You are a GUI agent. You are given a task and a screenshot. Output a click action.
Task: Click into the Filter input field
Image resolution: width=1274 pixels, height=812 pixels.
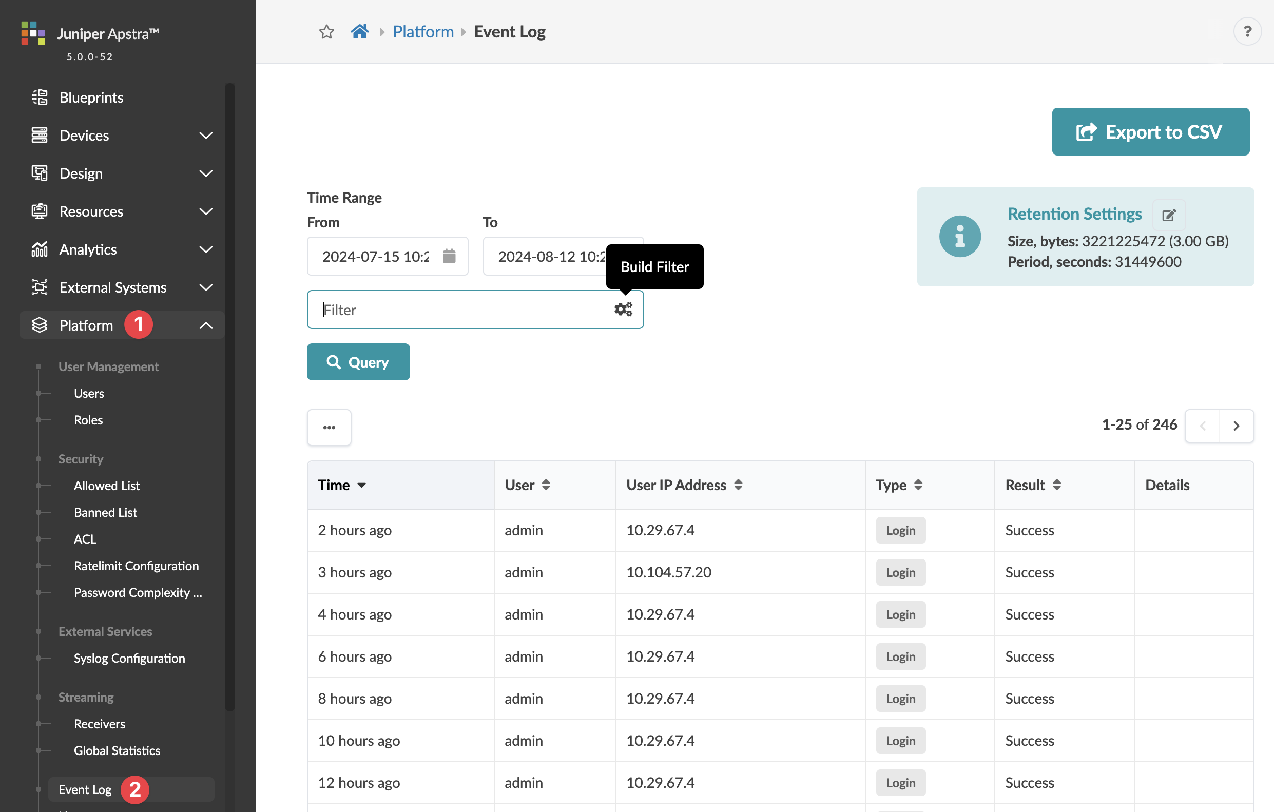[460, 310]
